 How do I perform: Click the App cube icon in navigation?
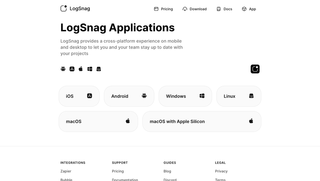click(x=244, y=9)
